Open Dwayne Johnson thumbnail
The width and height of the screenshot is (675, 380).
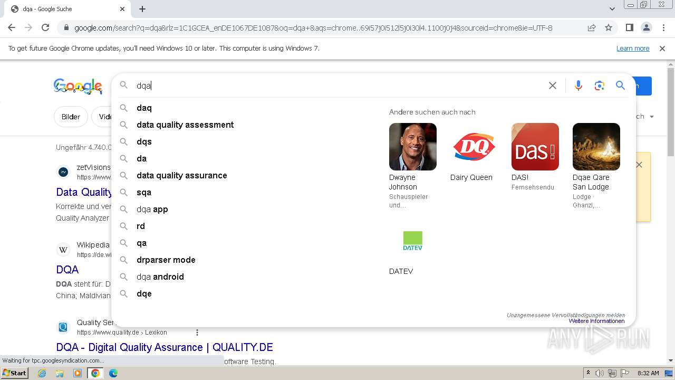(412, 147)
